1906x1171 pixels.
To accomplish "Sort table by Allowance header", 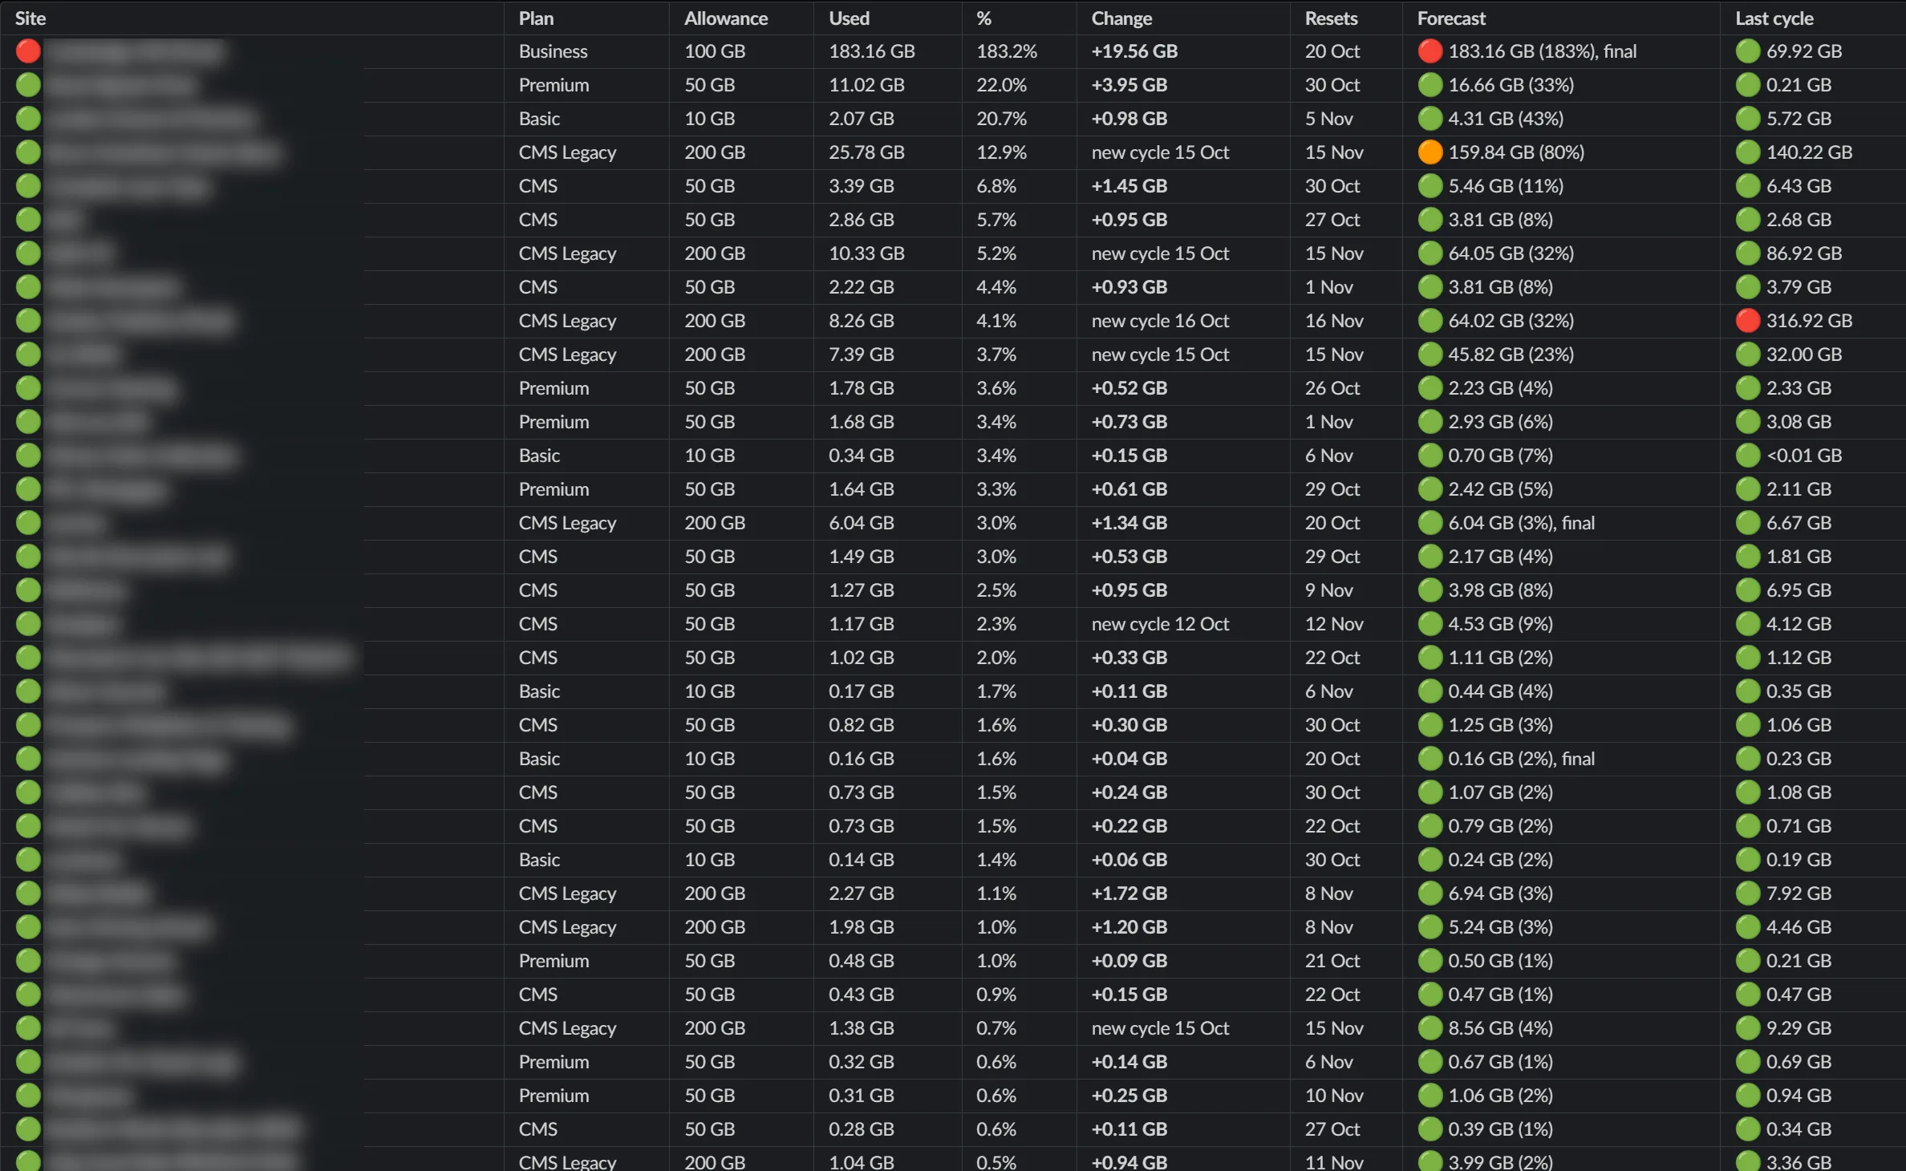I will click(x=726, y=18).
